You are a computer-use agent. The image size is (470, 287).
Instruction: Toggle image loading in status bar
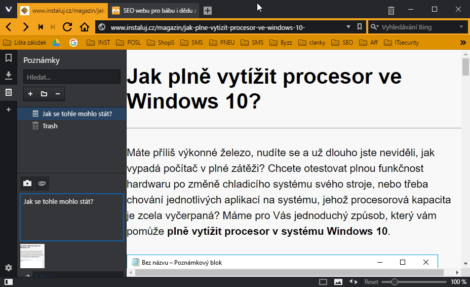tap(338, 282)
